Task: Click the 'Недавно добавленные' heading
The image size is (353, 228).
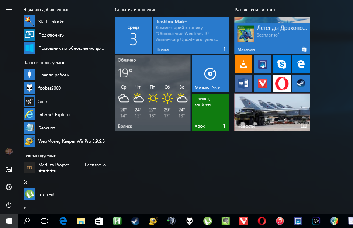Action: pos(46,10)
